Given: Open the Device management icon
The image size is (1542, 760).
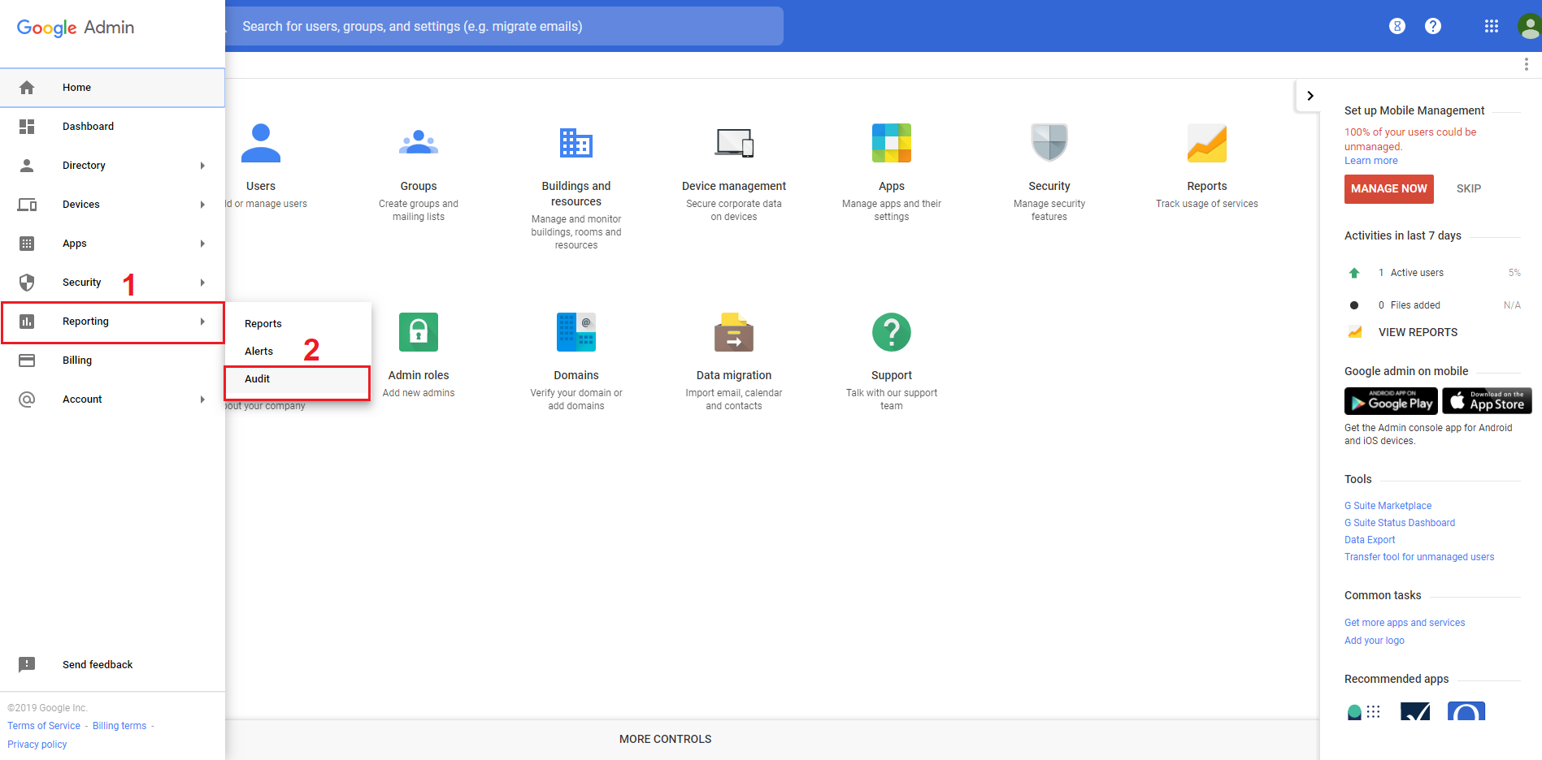Looking at the screenshot, I should (x=734, y=143).
